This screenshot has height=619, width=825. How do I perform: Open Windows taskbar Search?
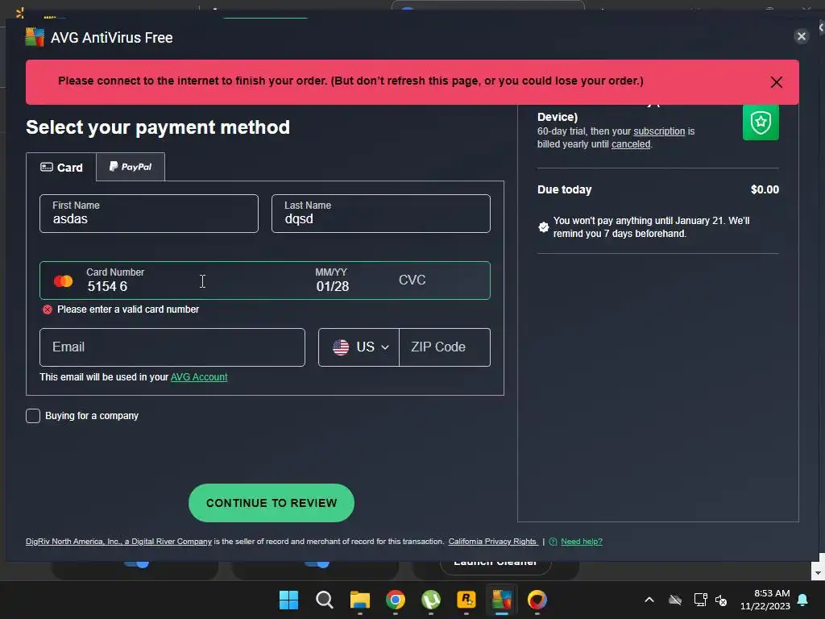325,600
